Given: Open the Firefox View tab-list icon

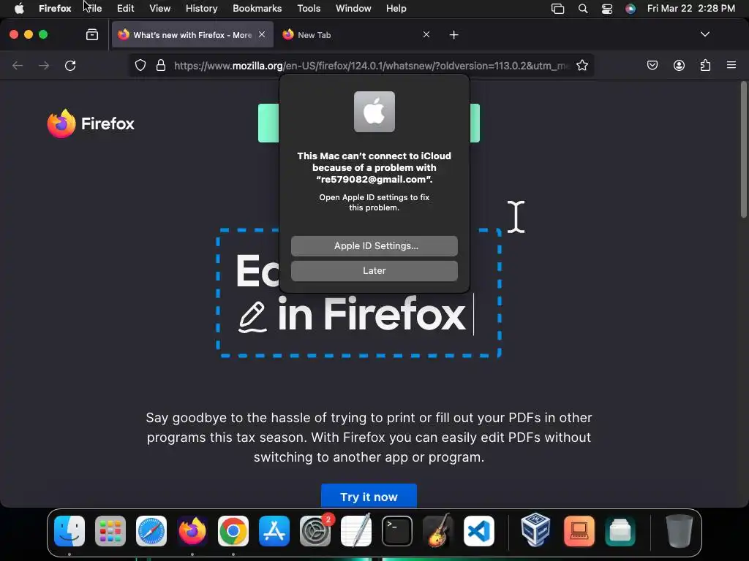Looking at the screenshot, I should coord(92,34).
